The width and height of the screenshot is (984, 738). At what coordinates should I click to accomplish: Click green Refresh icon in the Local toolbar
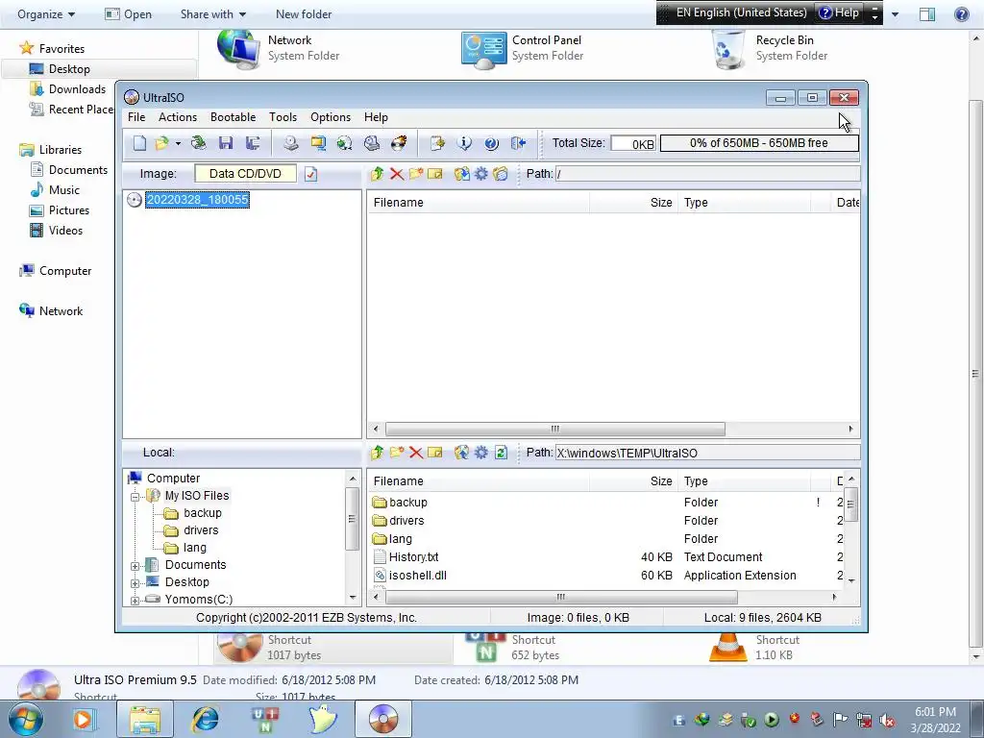tap(501, 453)
